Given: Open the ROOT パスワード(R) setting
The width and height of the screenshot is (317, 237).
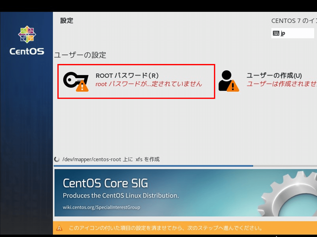Looking at the screenshot, I should [136, 82].
